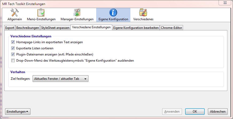Toggle Homepage-Links im exportierten Text anzeigen

pos(13,42)
